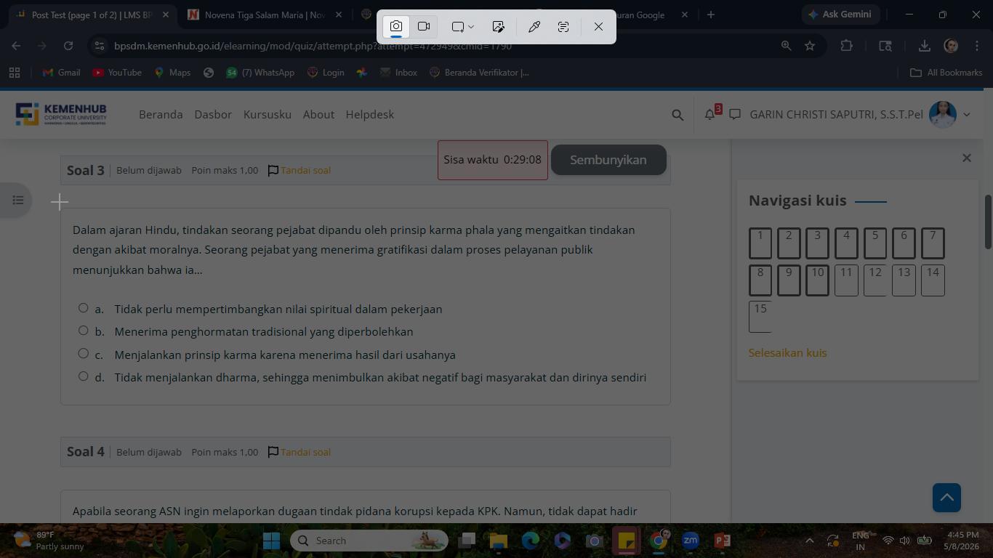
Task: Open the Kursusku menu item
Action: tap(268, 114)
